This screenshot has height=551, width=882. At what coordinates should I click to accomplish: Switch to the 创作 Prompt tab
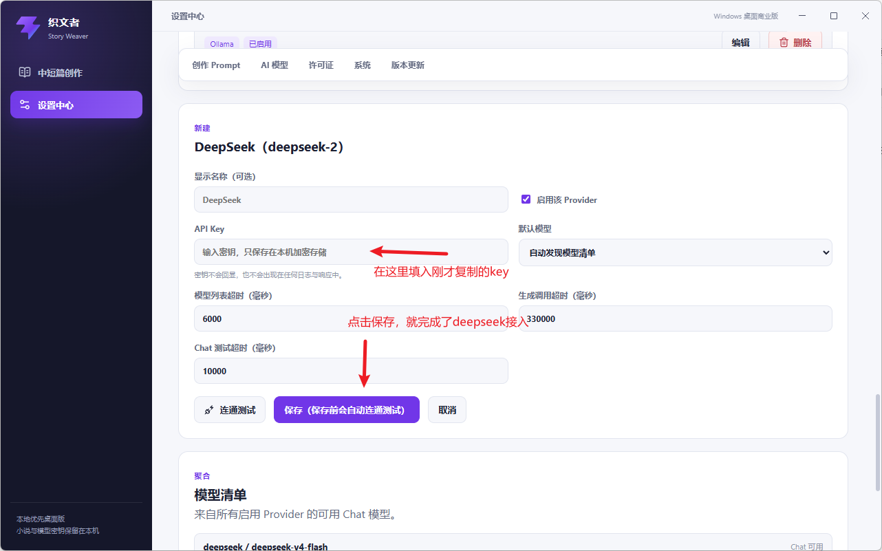[x=217, y=65]
